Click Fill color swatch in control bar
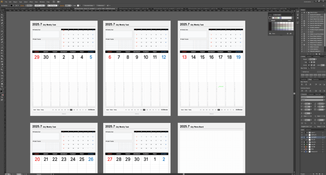 point(11,5)
